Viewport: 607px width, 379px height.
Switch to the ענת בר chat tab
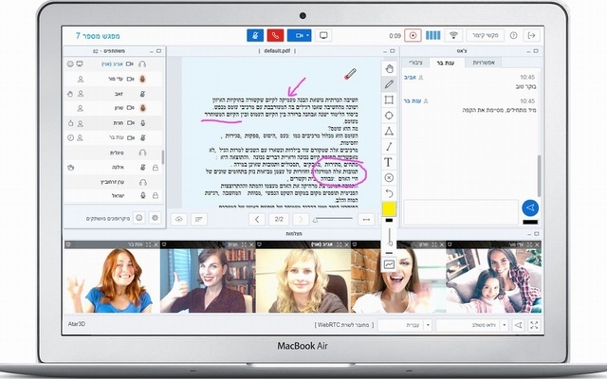pyautogui.click(x=445, y=63)
